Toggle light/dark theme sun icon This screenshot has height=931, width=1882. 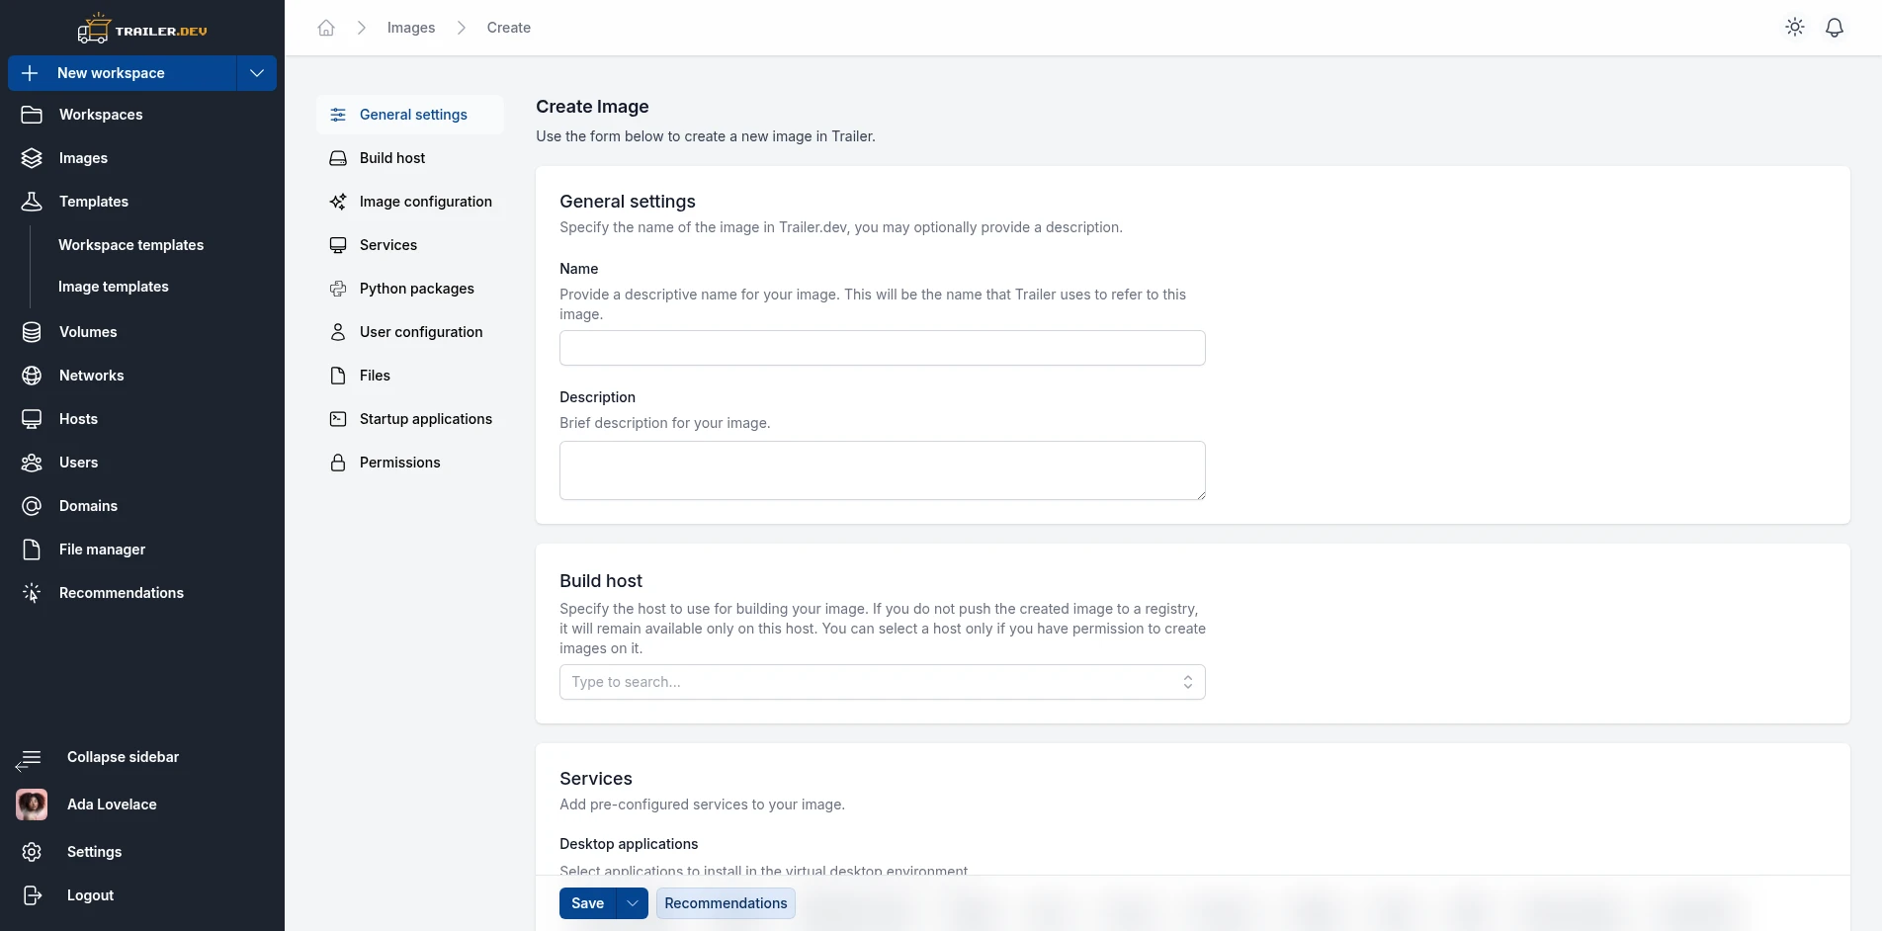pos(1795,28)
